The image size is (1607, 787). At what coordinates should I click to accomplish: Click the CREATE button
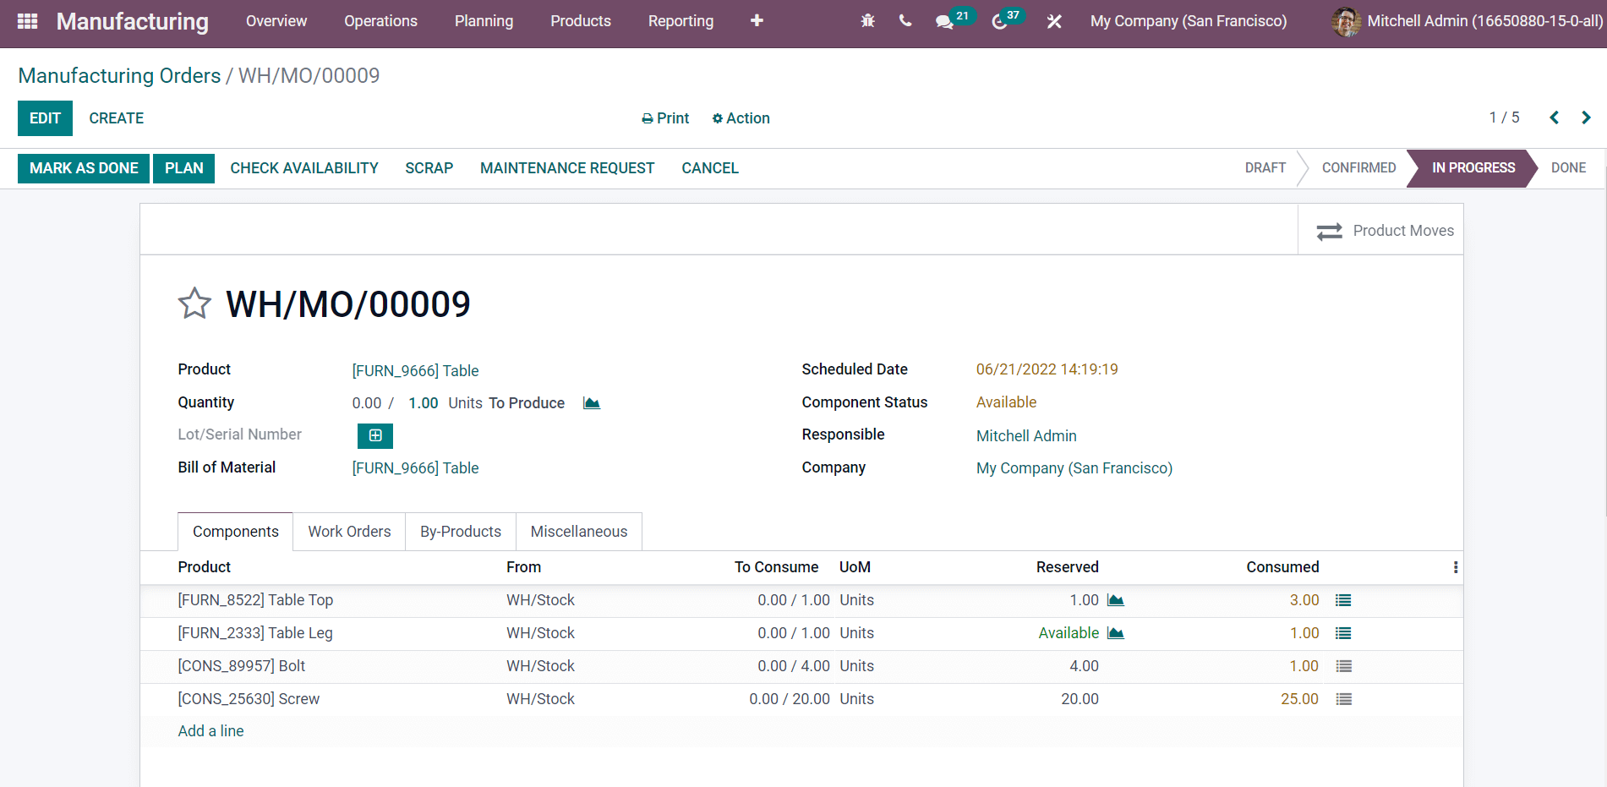(117, 118)
